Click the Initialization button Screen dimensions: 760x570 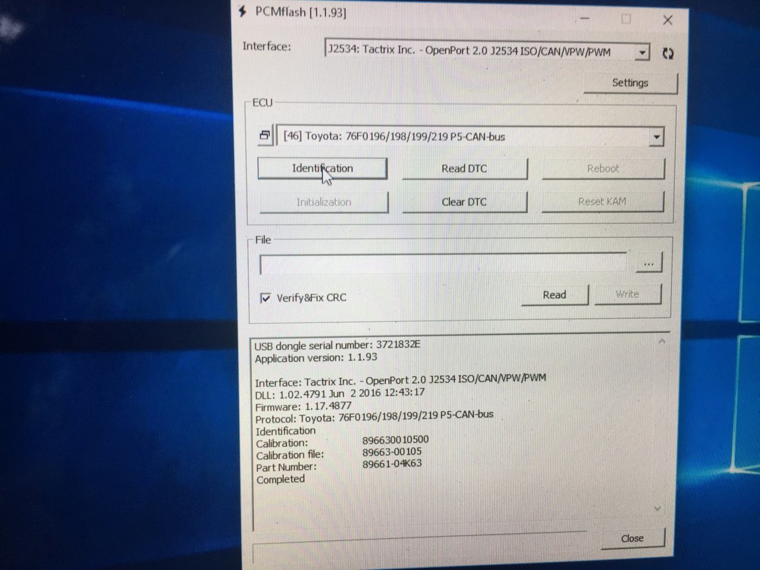[324, 202]
